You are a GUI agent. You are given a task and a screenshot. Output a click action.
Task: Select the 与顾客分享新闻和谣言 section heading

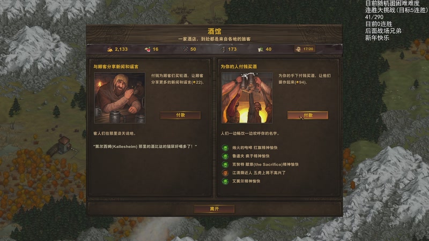(116, 66)
